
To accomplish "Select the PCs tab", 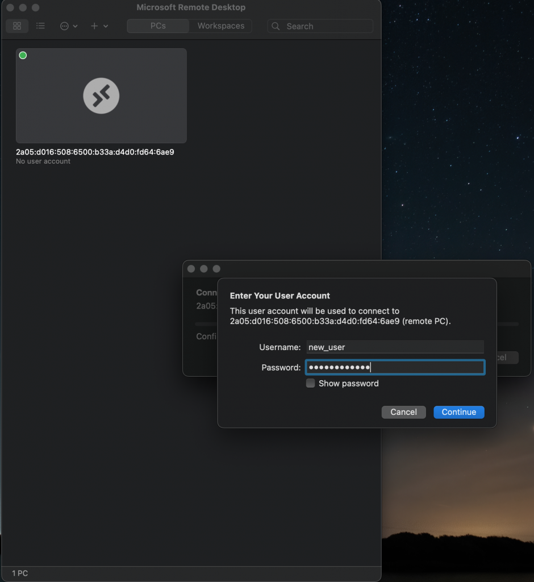I will tap(158, 26).
